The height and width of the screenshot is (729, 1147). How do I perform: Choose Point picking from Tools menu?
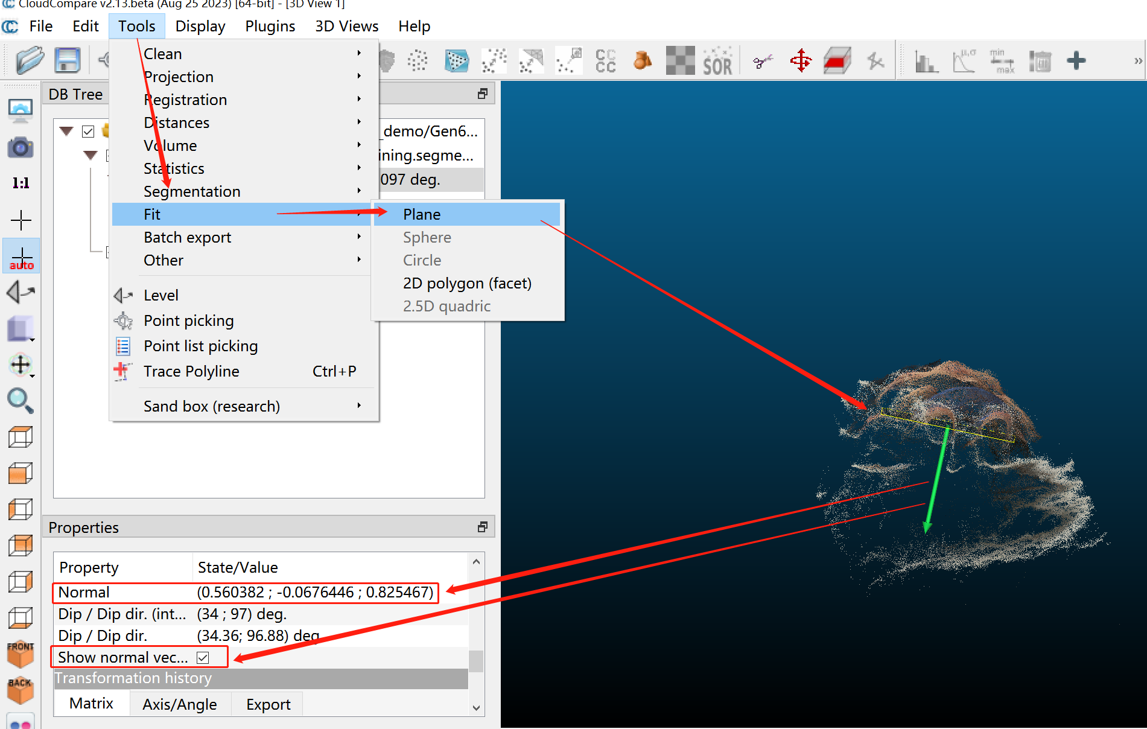pyautogui.click(x=245, y=320)
